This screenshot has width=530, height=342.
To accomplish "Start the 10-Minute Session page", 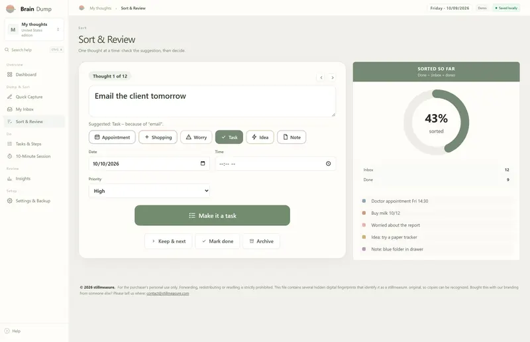I will (34, 156).
